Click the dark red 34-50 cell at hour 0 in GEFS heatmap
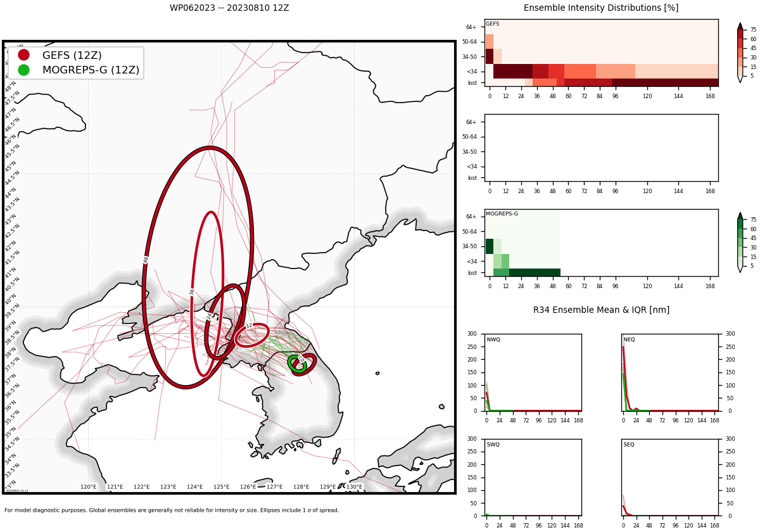Screen dimensions: 760x532 tap(490, 56)
